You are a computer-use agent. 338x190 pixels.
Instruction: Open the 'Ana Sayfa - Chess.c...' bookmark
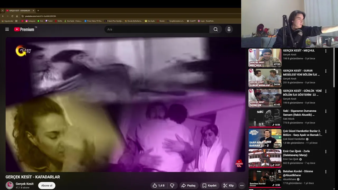click(x=73, y=21)
